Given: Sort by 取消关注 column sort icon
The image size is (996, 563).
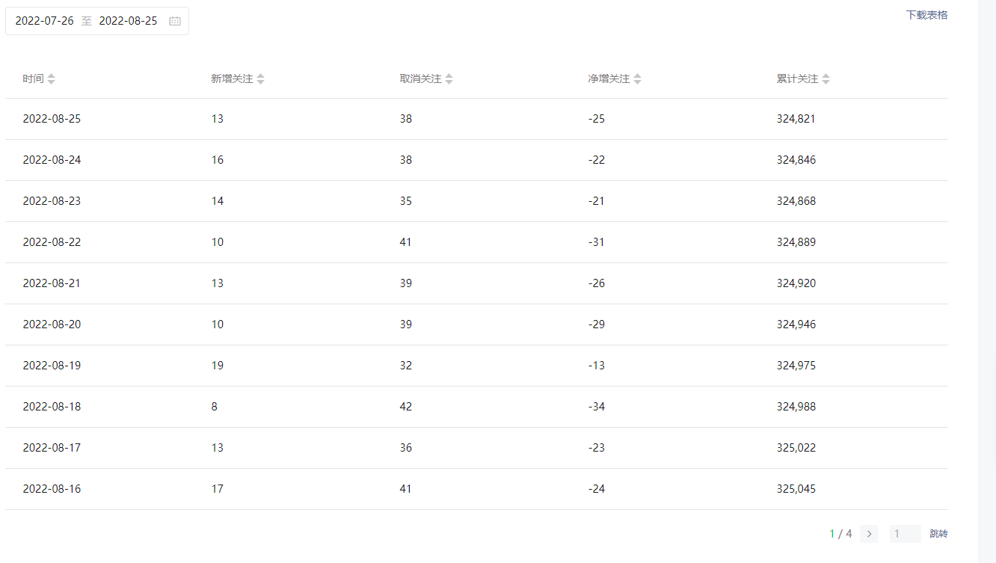Looking at the screenshot, I should pos(449,79).
